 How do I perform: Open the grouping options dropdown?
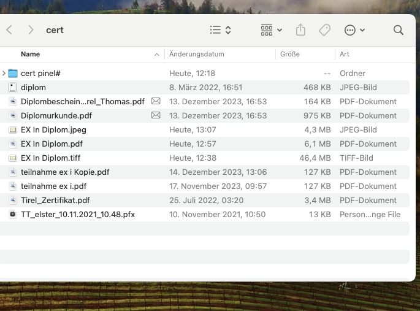(x=271, y=30)
